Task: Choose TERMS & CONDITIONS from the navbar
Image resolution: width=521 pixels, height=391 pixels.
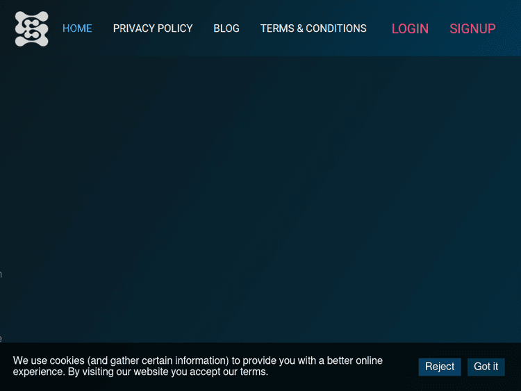Action: (x=313, y=28)
